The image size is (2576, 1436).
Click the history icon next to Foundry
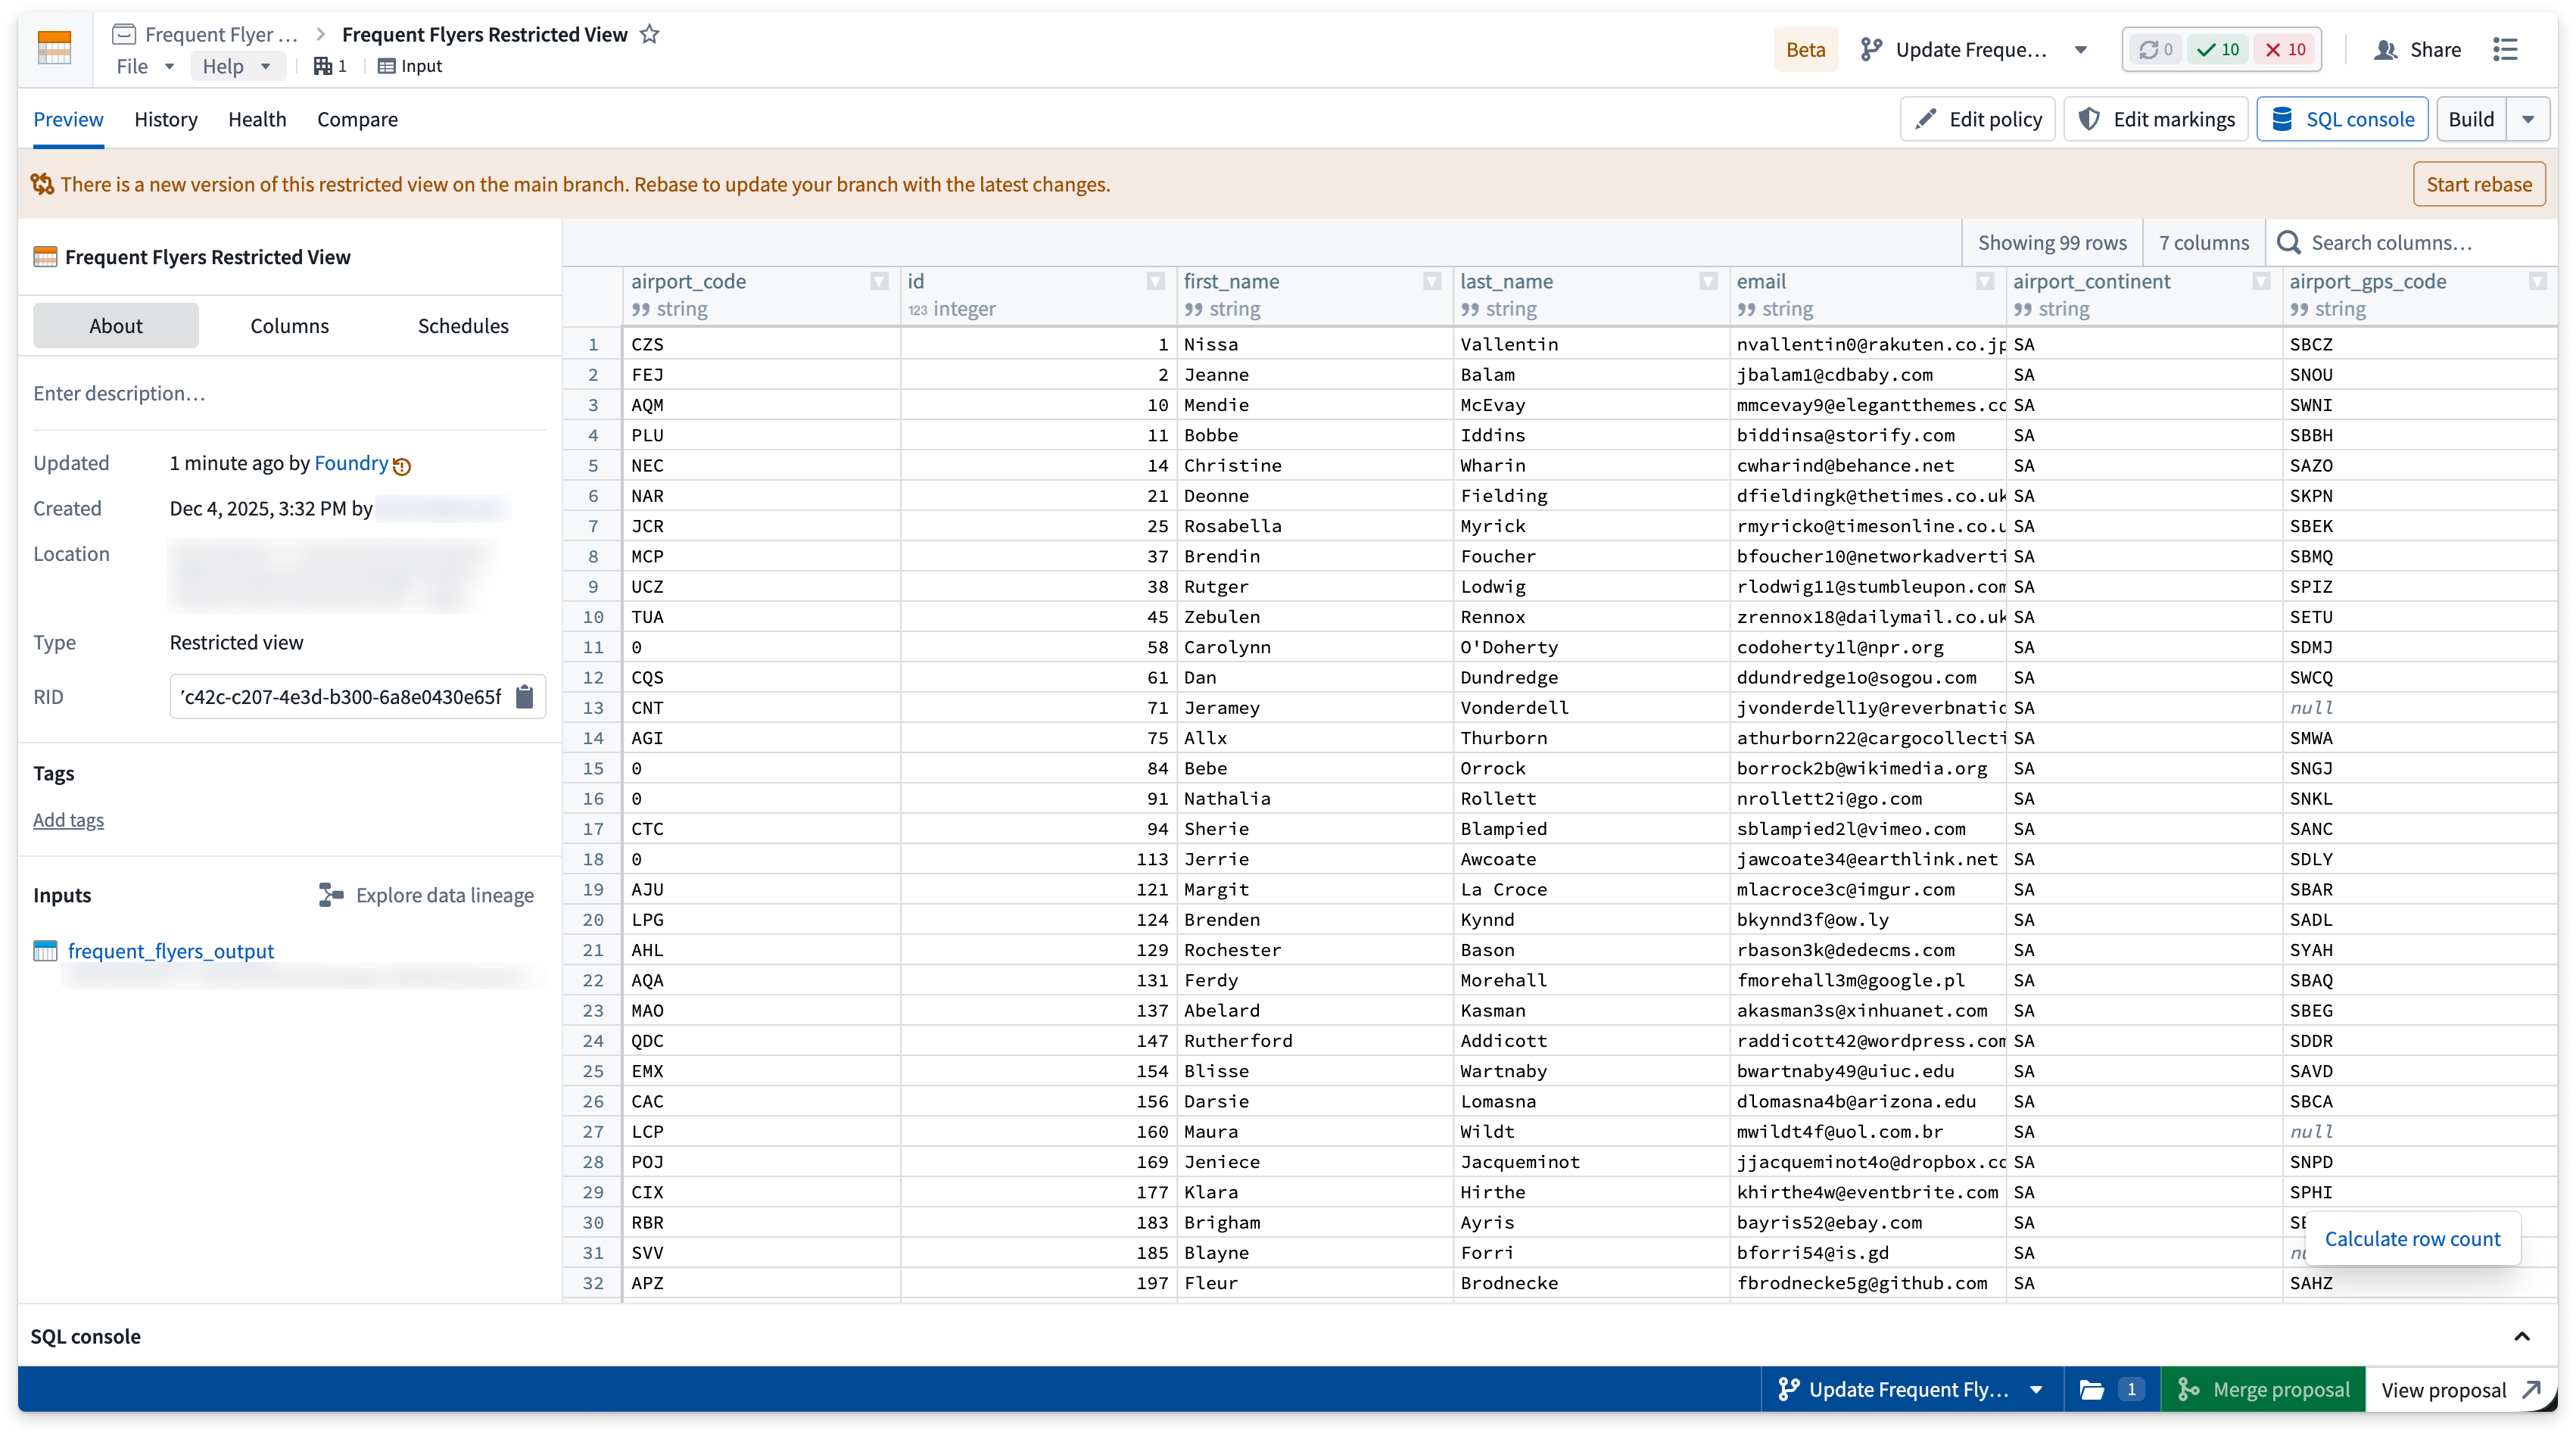click(402, 465)
